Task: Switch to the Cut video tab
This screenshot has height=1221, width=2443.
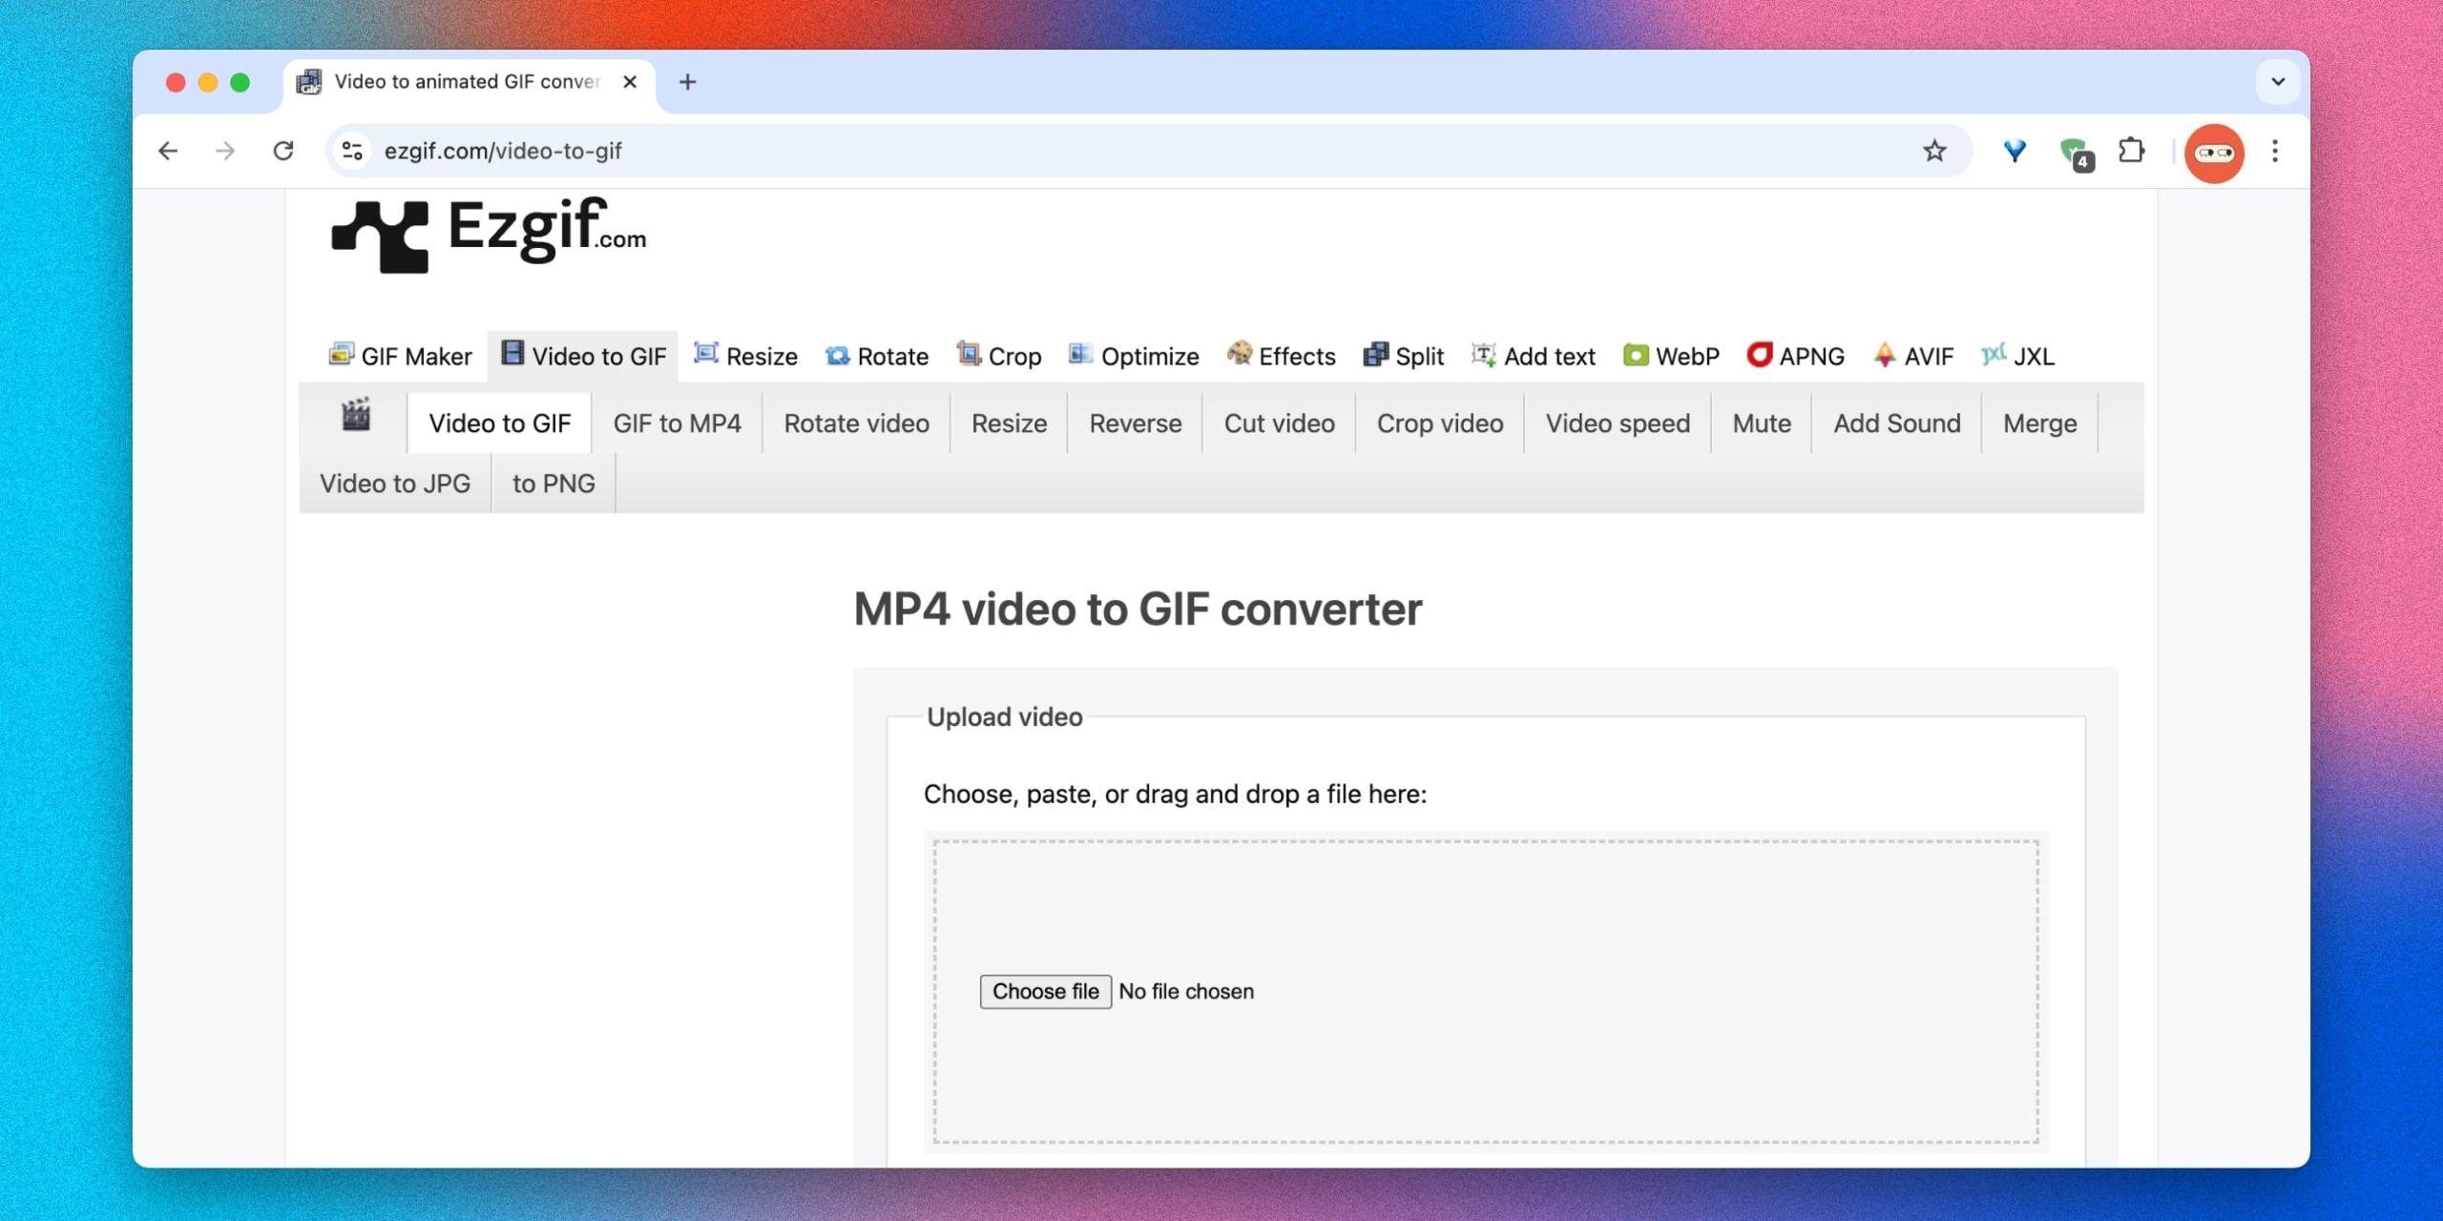Action: tap(1279, 424)
